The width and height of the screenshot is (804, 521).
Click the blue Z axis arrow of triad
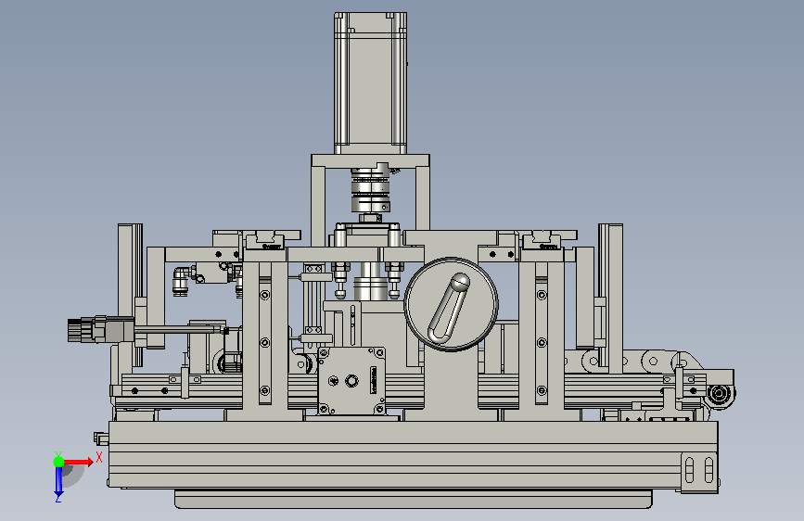58,481
